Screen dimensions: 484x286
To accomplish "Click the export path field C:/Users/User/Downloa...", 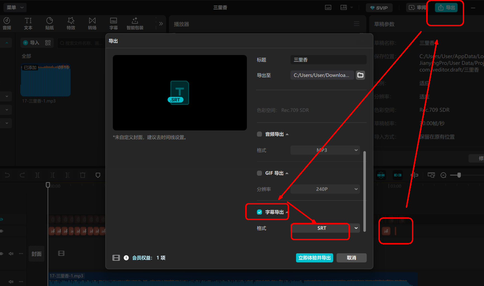I will [x=322, y=75].
